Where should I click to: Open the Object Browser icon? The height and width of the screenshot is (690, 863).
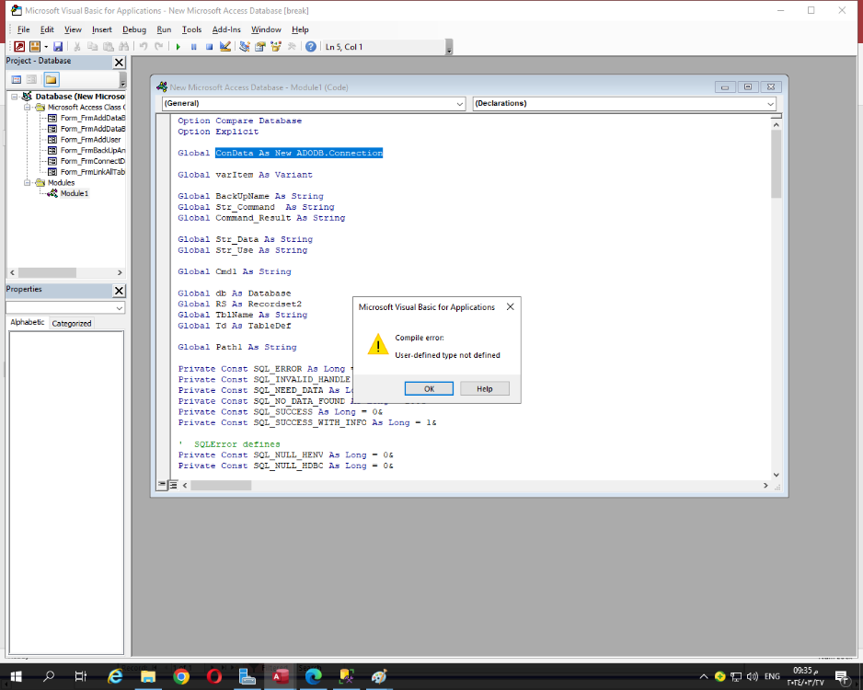pos(276,47)
